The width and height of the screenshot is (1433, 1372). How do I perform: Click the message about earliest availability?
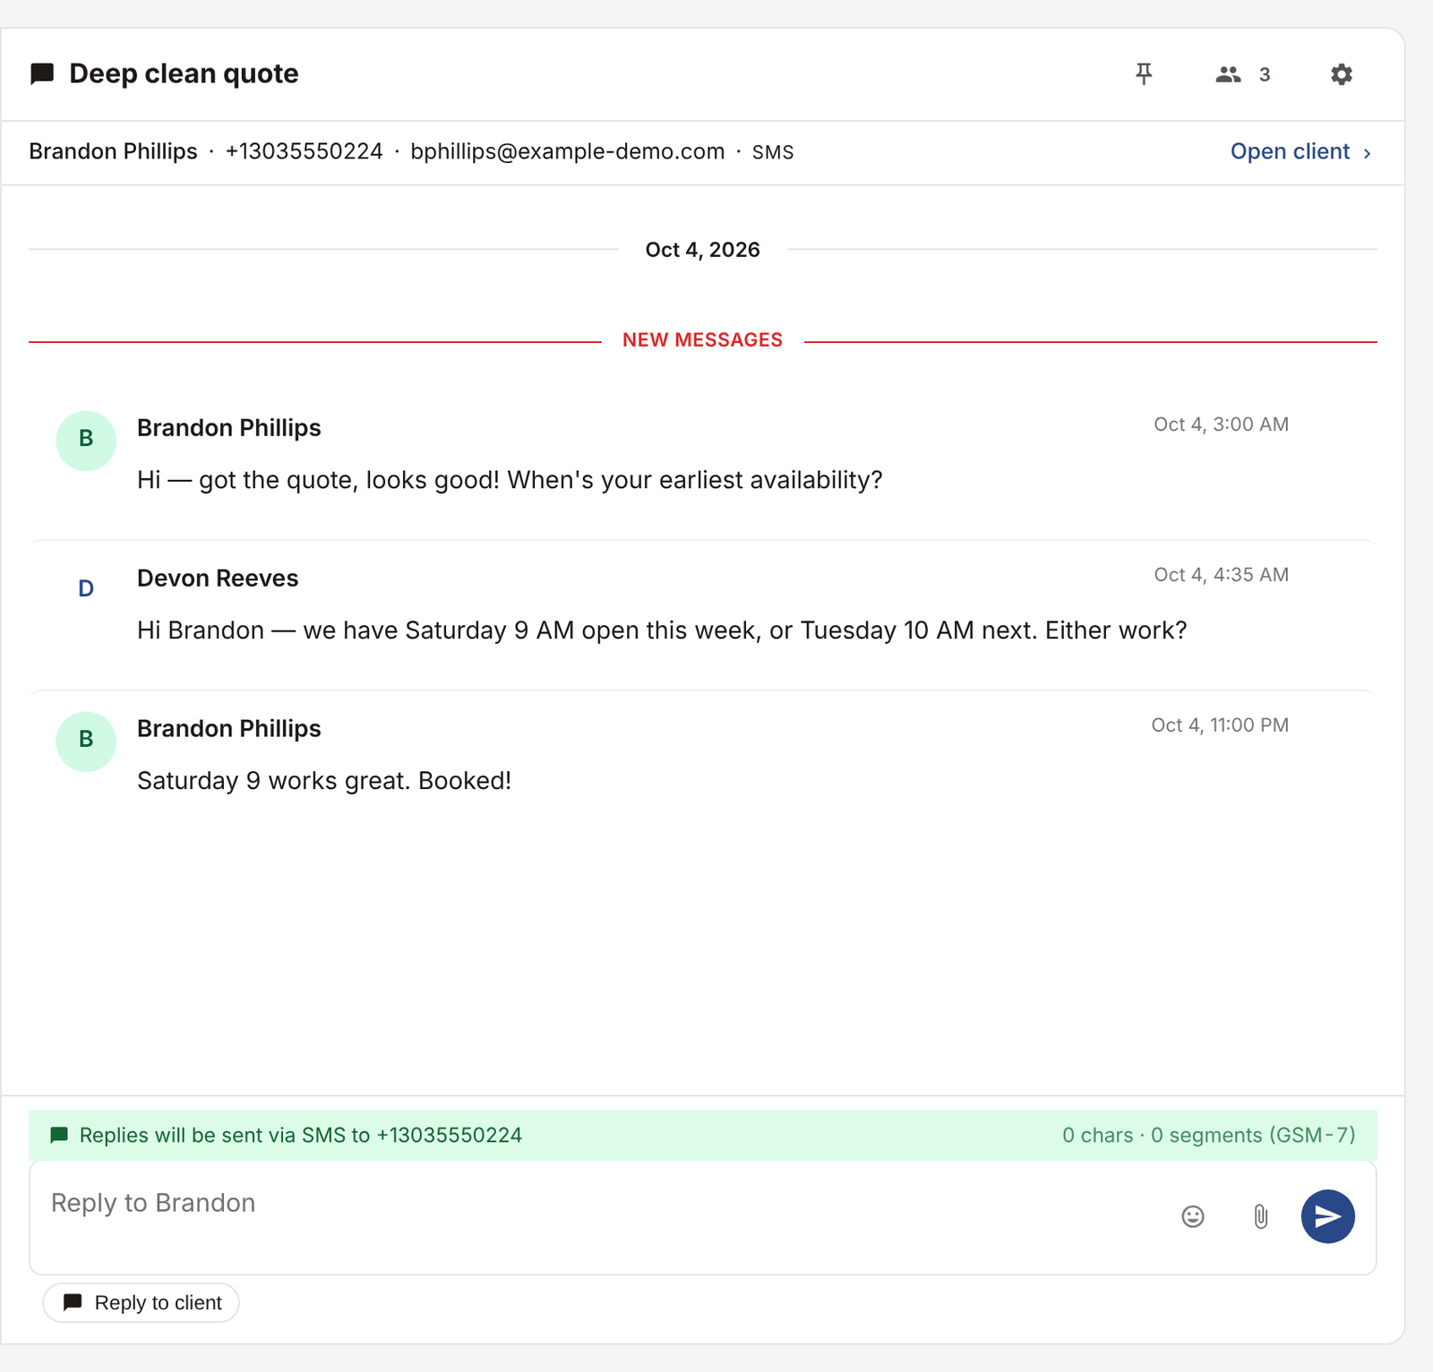coord(510,481)
